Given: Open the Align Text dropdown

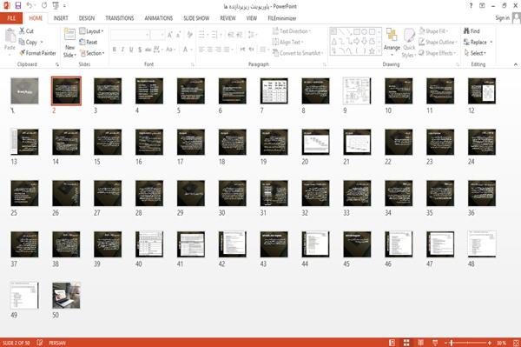Looking at the screenshot, I should (x=287, y=43).
